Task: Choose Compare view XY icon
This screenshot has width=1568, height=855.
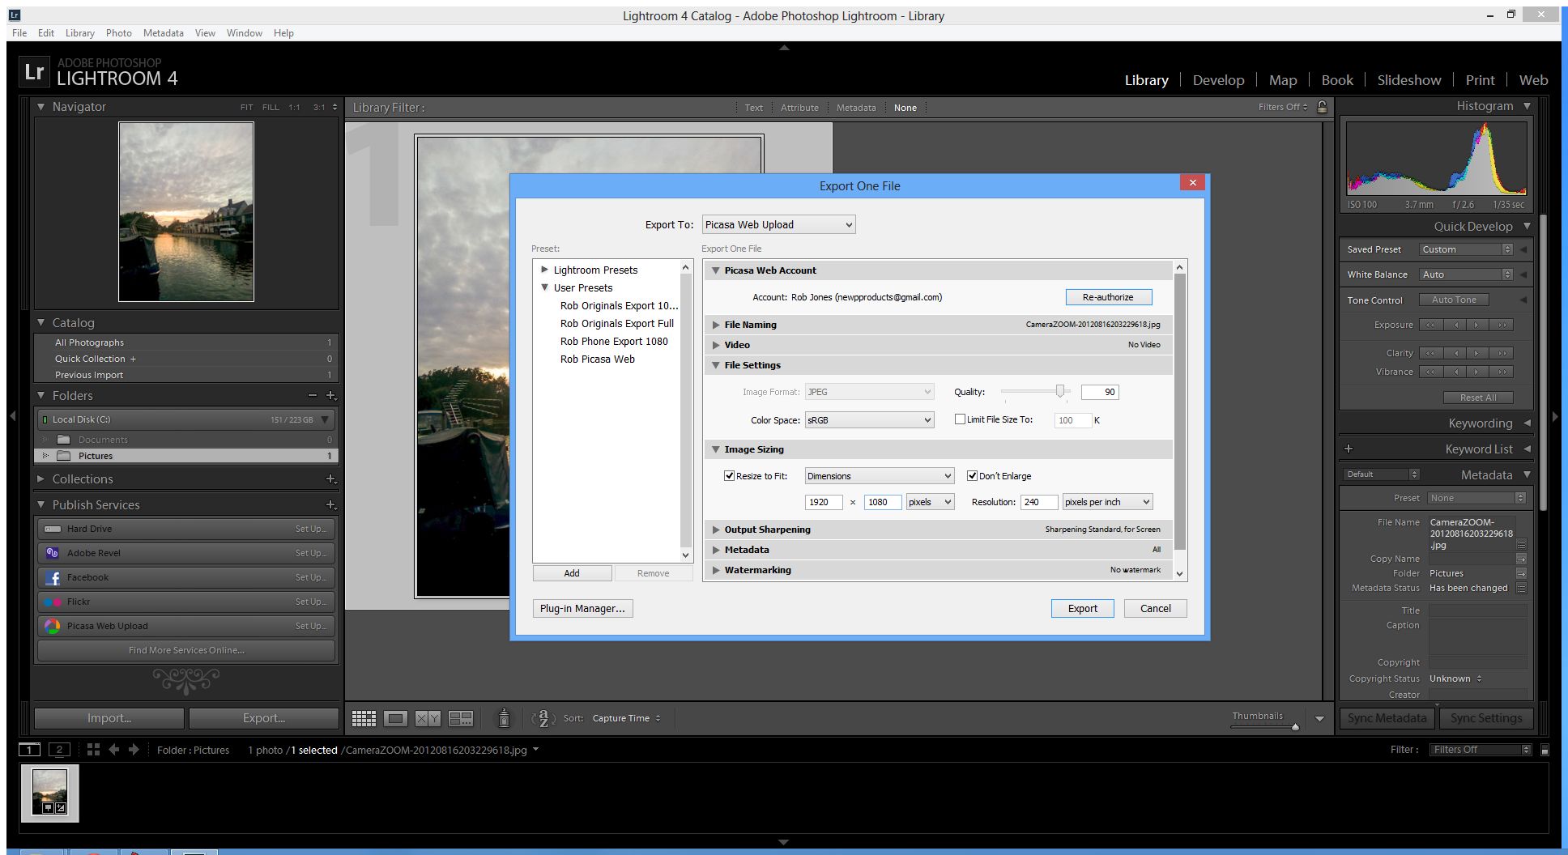Action: point(428,718)
